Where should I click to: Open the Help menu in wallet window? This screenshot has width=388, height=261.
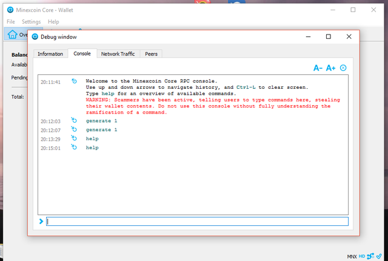53,22
